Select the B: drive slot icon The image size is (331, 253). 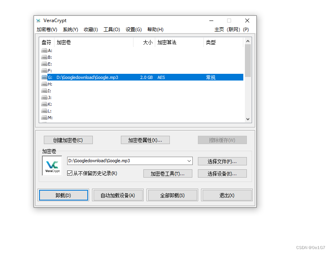coord(44,57)
